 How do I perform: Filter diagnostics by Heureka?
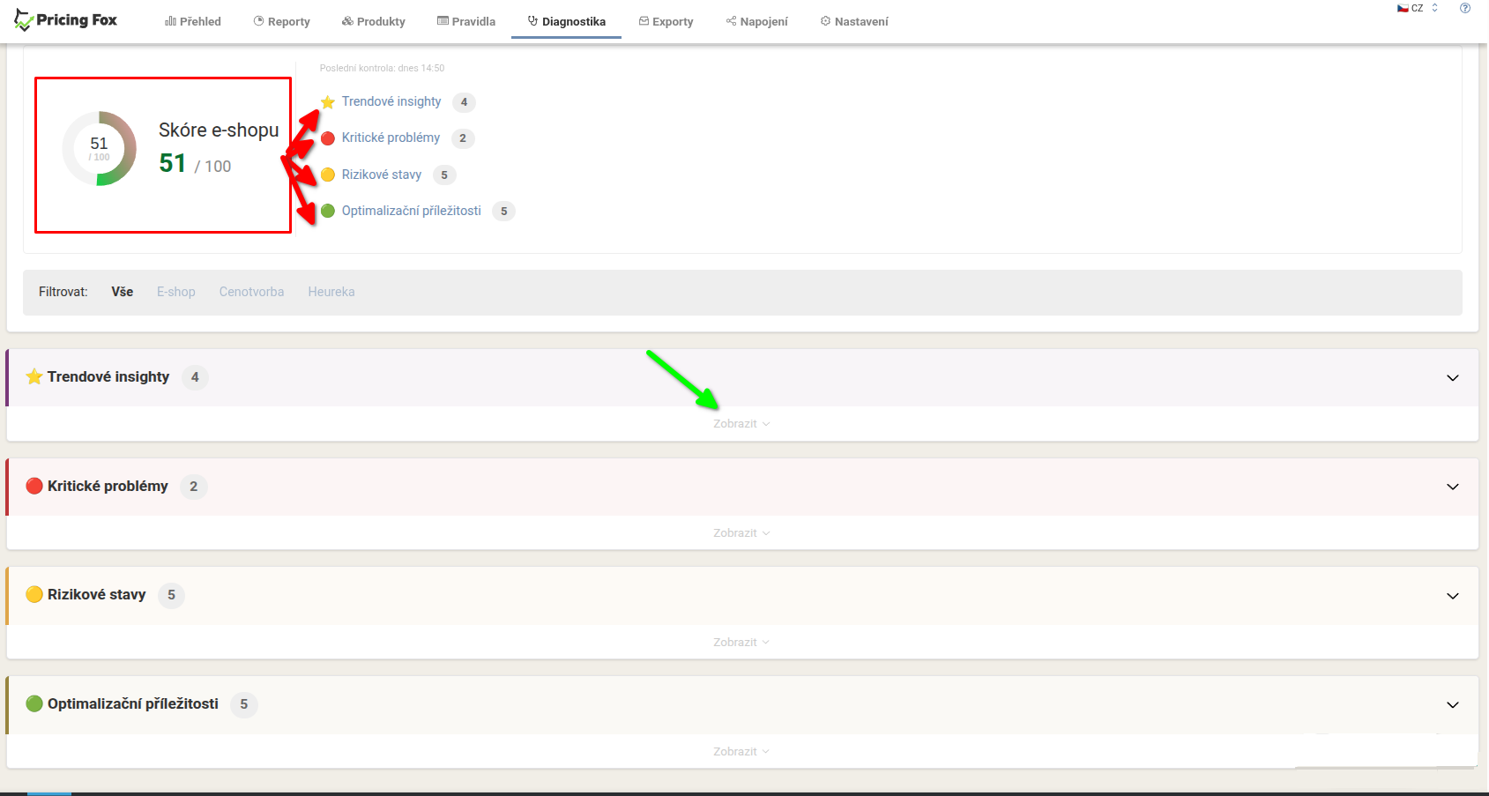click(331, 292)
